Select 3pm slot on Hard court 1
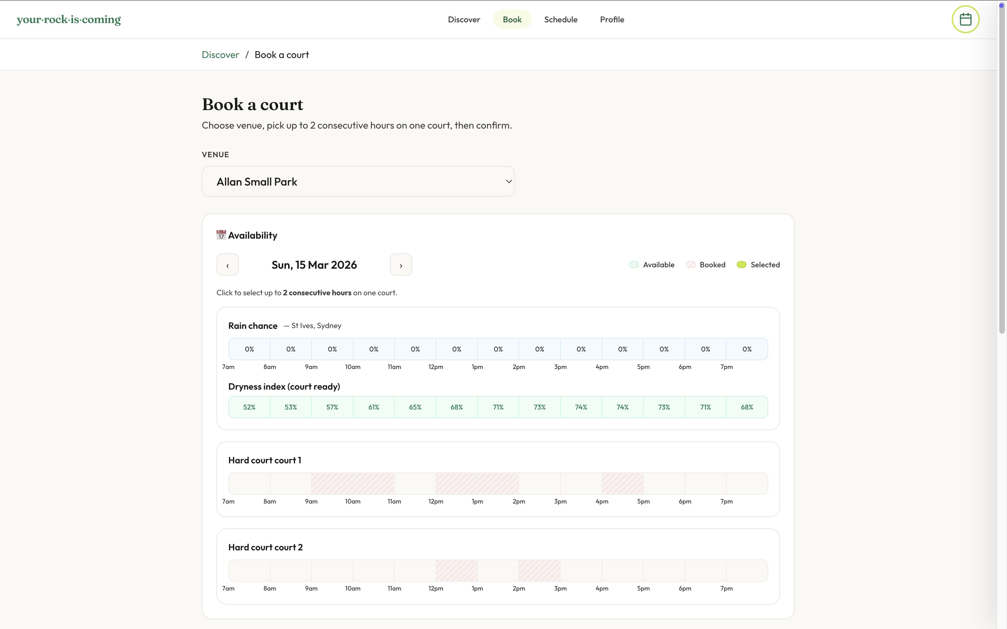Image resolution: width=1007 pixels, height=629 pixels. coord(581,483)
